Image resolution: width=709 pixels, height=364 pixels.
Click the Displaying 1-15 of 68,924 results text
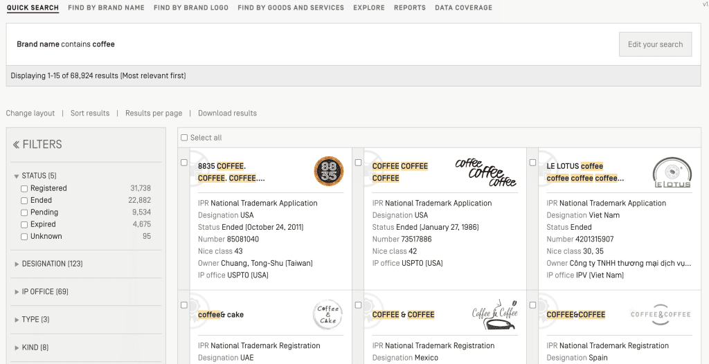point(98,75)
